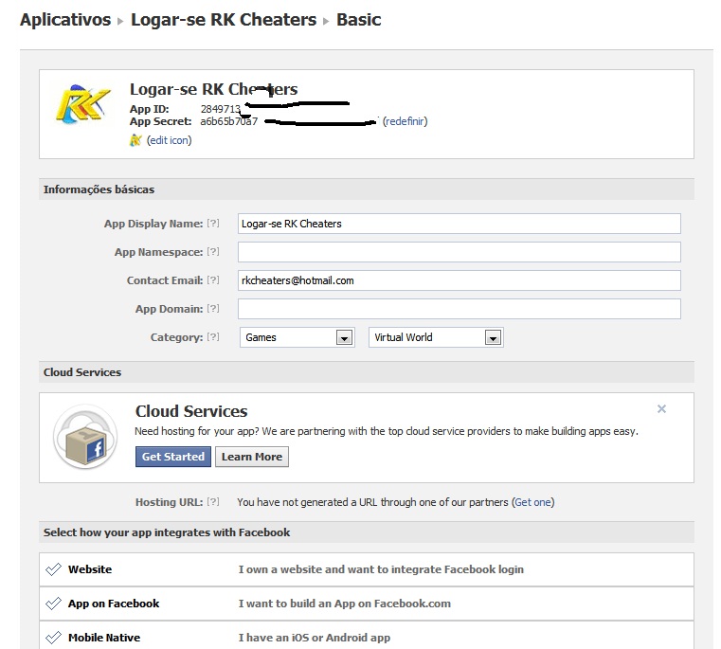Toggle the Website integration checkmark
The image size is (721, 649).
[53, 569]
